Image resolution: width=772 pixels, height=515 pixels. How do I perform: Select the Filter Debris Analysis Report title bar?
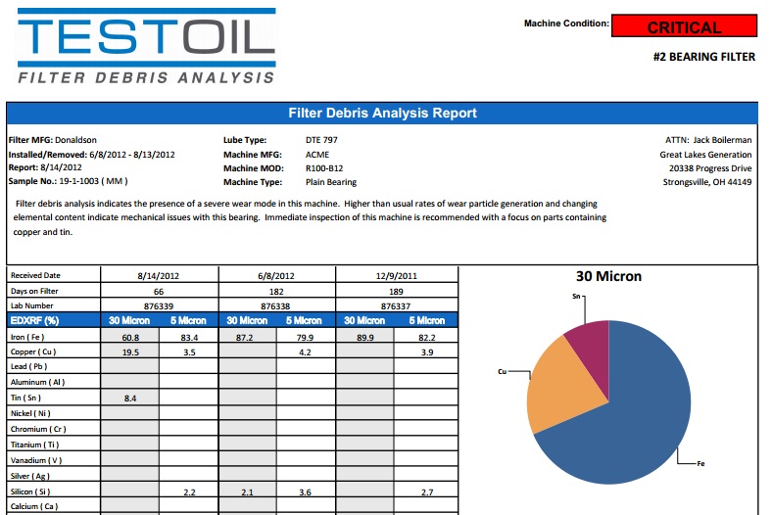(382, 113)
